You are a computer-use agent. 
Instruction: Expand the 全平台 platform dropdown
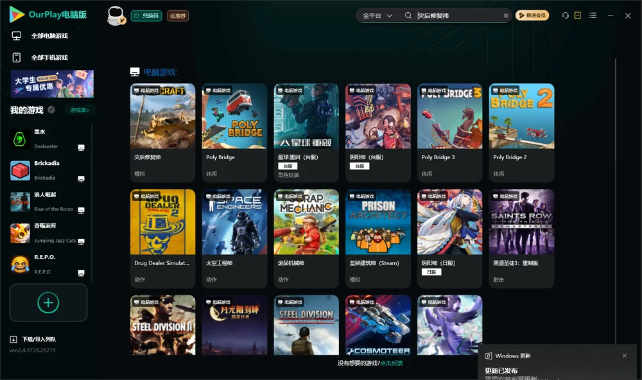(377, 15)
